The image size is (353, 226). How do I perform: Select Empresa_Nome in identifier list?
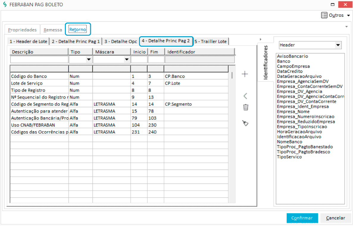(x=293, y=112)
